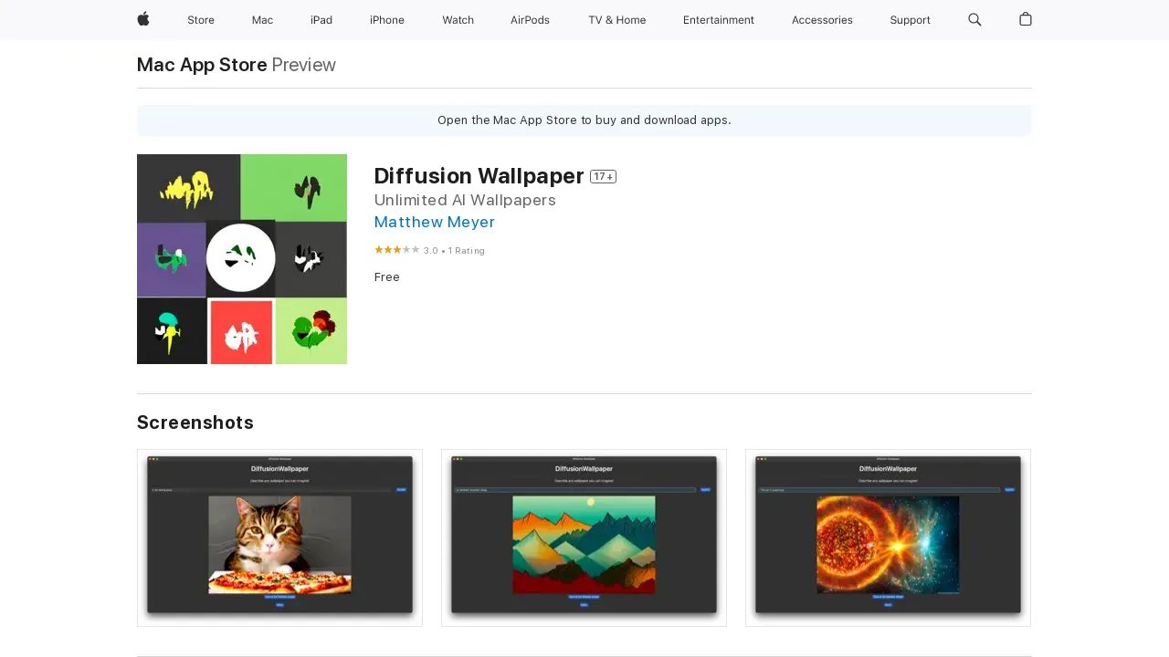Click the yellow splatter tile in the app icon
This screenshot has height=657, width=1169.
188,188
